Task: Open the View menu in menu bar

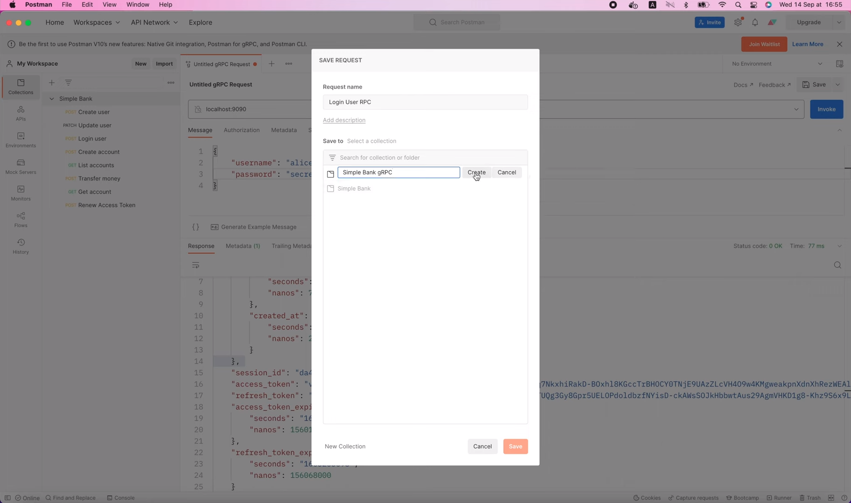Action: 110,5
